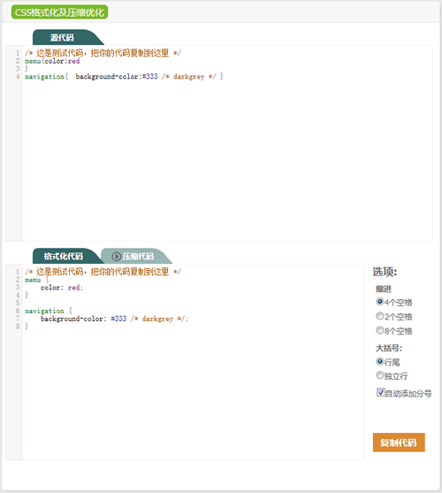442x493 pixels.
Task: Click formatted output line 'menu {'
Action: point(37,280)
